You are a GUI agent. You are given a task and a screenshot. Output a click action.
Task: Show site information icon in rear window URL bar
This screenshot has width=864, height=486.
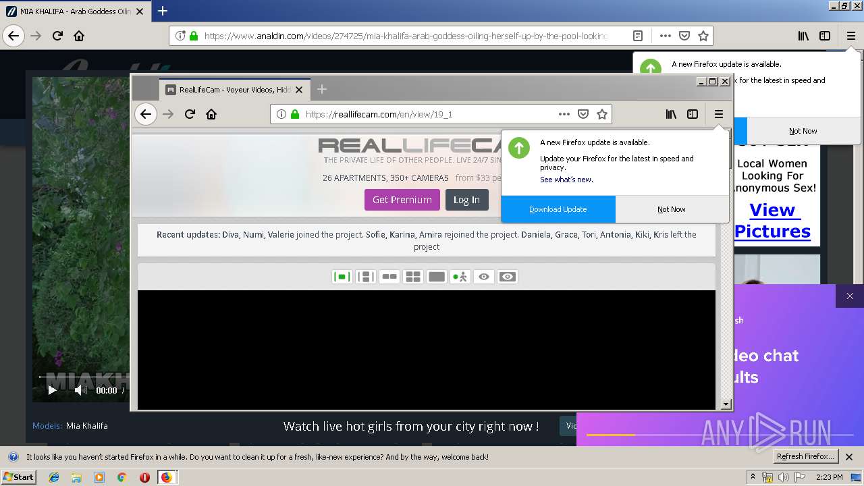click(180, 36)
